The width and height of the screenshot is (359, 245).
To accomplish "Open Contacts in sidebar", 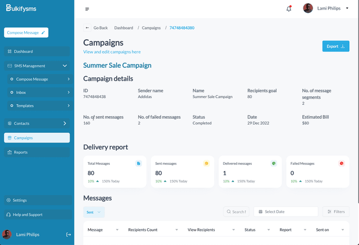I will point(37,123).
